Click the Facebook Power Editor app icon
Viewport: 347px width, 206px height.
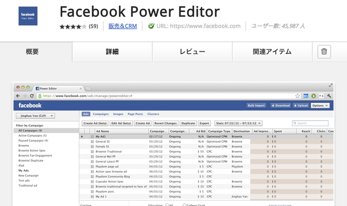(x=28, y=16)
